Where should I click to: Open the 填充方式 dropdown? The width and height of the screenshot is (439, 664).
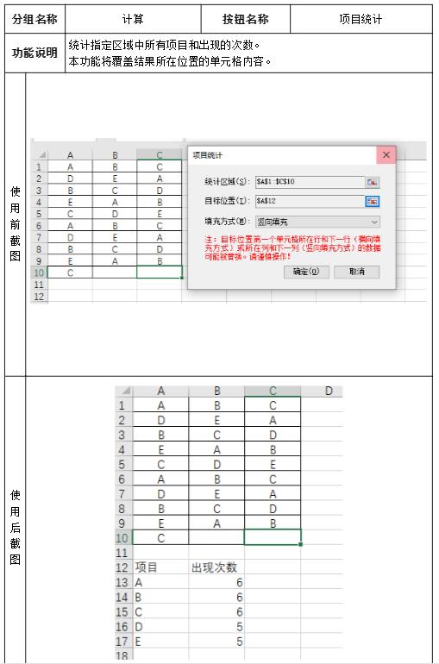point(317,222)
